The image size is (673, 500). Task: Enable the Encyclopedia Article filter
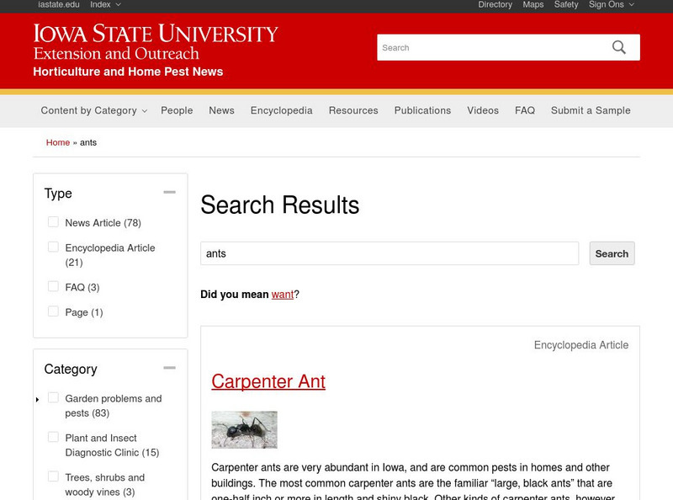click(x=54, y=247)
